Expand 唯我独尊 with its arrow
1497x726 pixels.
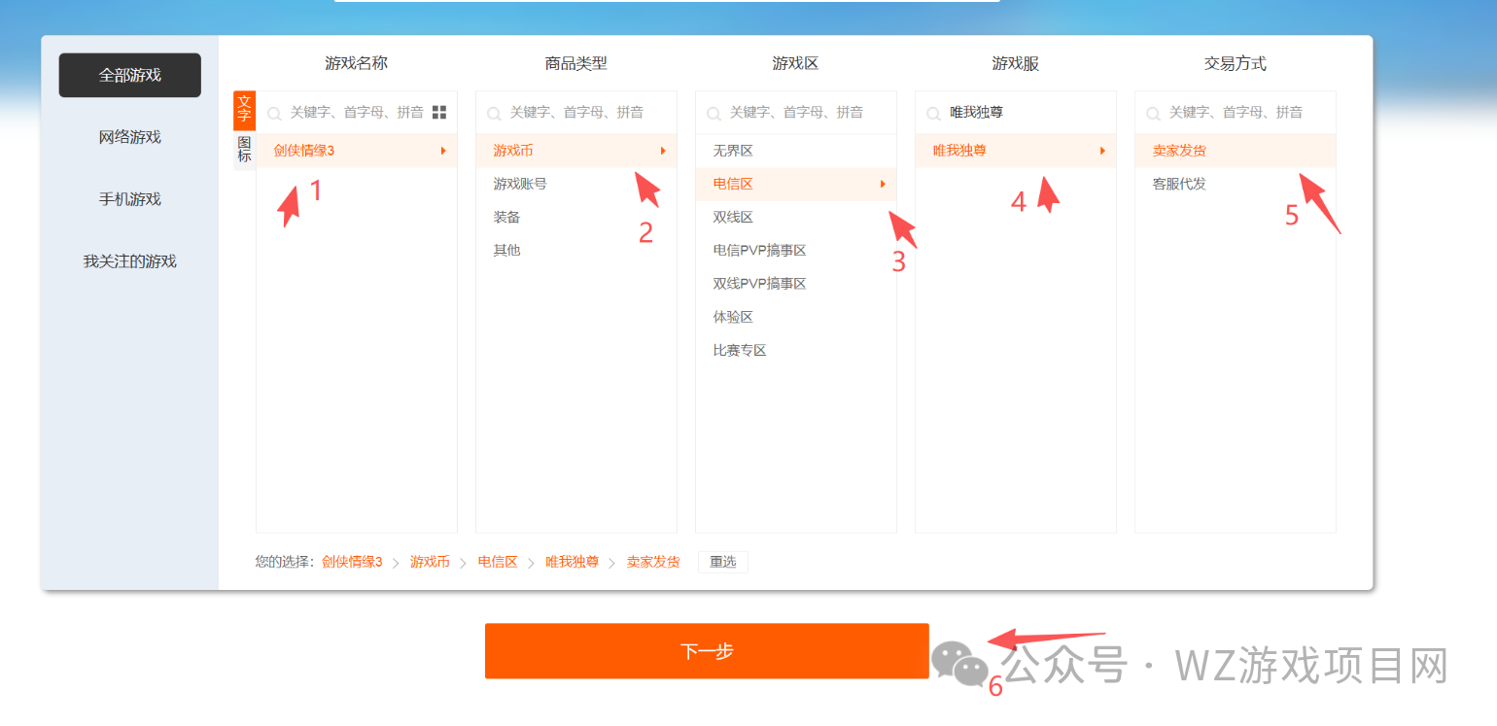(1102, 151)
